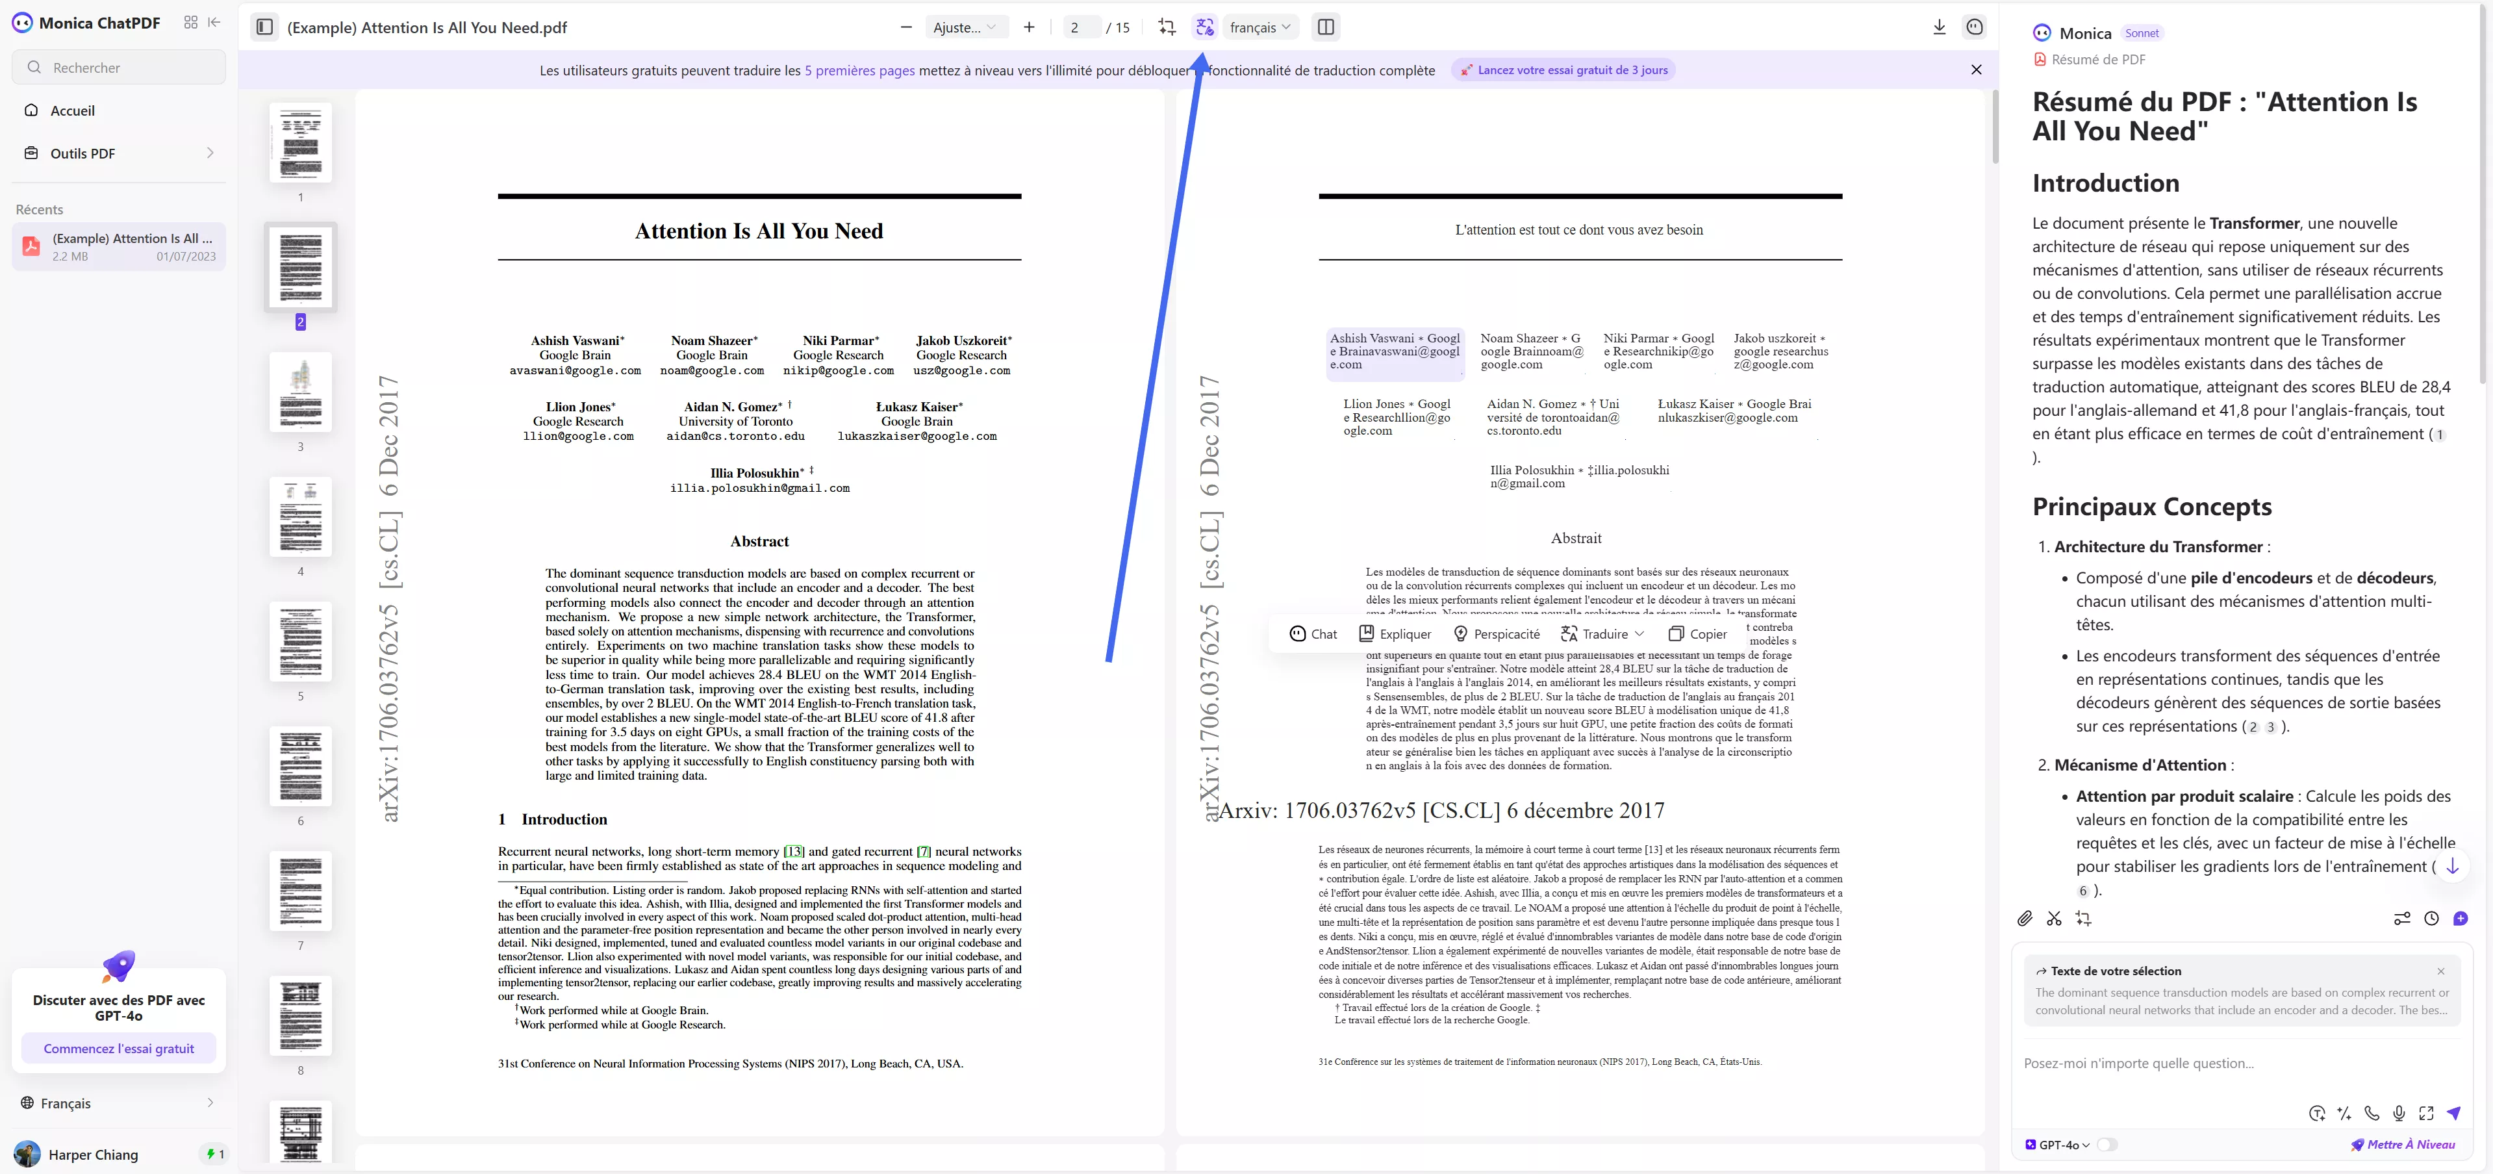Click citation reference [7] in the introduction
The width and height of the screenshot is (2493, 1174).
coord(924,852)
